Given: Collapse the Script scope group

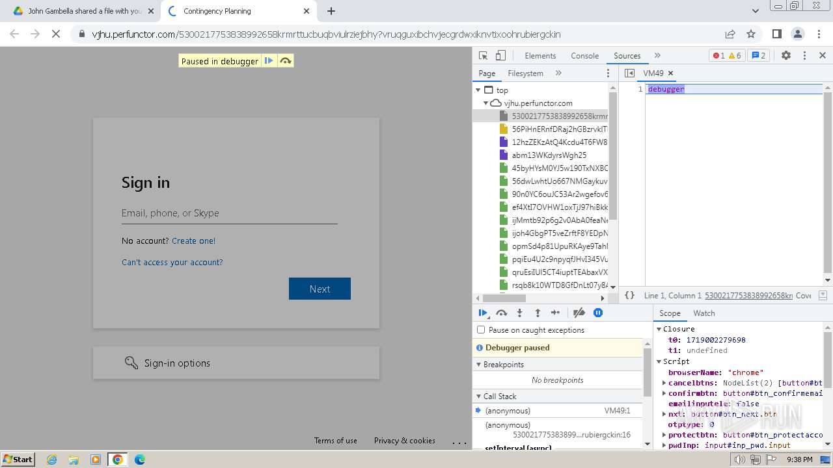Looking at the screenshot, I should (x=659, y=361).
